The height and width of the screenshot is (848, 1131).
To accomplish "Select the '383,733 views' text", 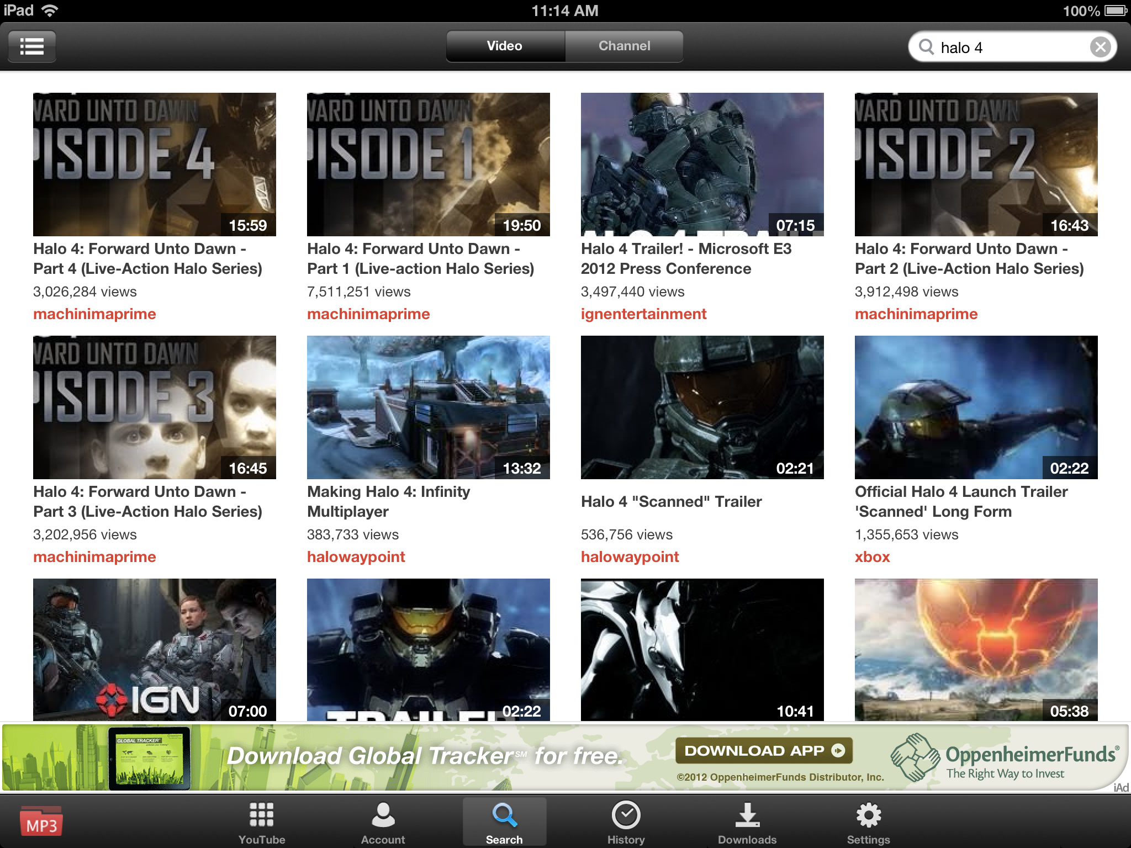I will coord(353,534).
